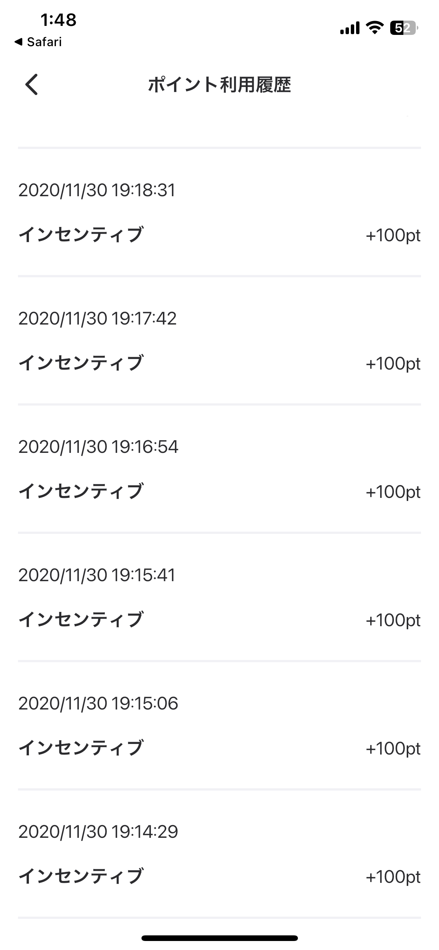Tap the cellular signal bars icon
Viewport: 439px width, 950px height.
pyautogui.click(x=350, y=28)
